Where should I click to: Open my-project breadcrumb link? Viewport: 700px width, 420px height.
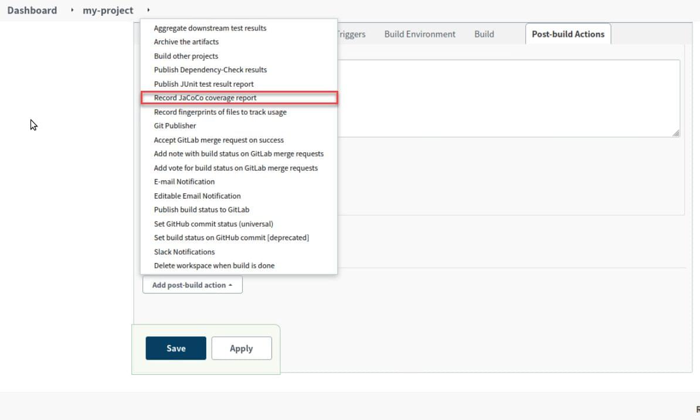coord(108,11)
